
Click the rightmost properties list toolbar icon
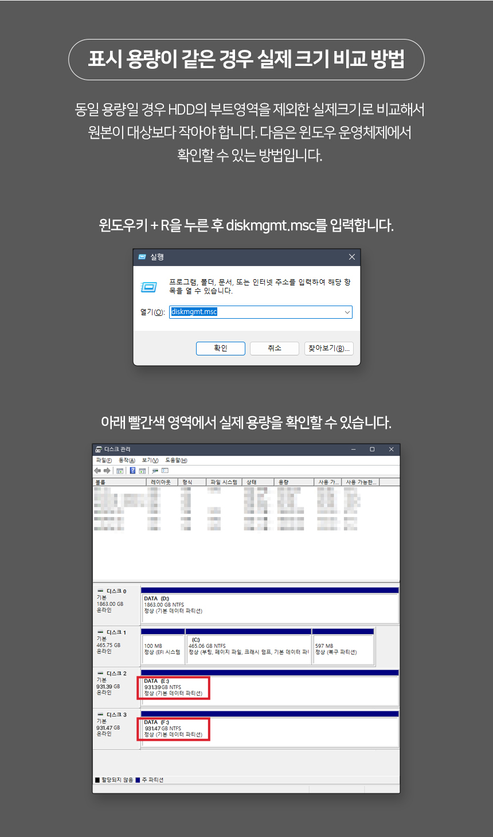[165, 471]
